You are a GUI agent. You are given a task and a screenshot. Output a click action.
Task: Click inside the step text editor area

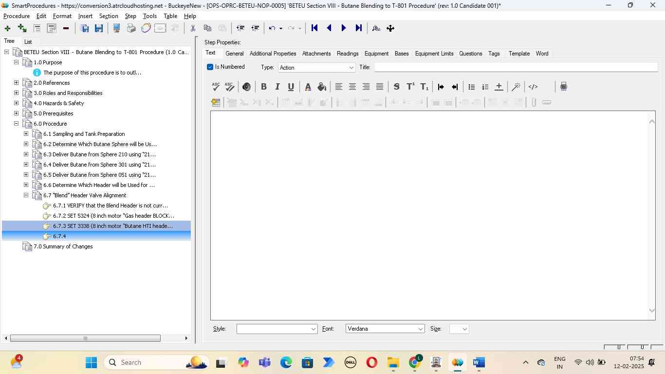click(x=429, y=215)
